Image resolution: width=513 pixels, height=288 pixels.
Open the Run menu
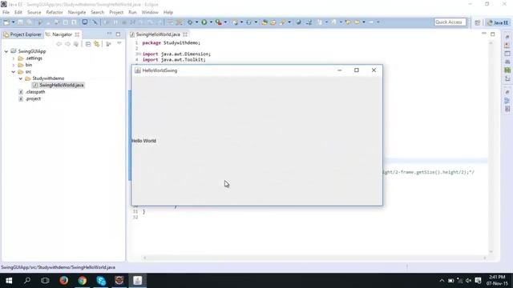(132, 13)
